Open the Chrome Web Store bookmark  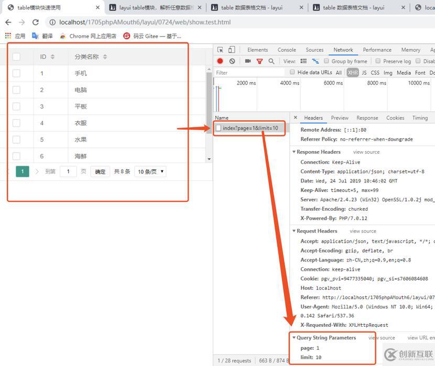[x=88, y=36]
